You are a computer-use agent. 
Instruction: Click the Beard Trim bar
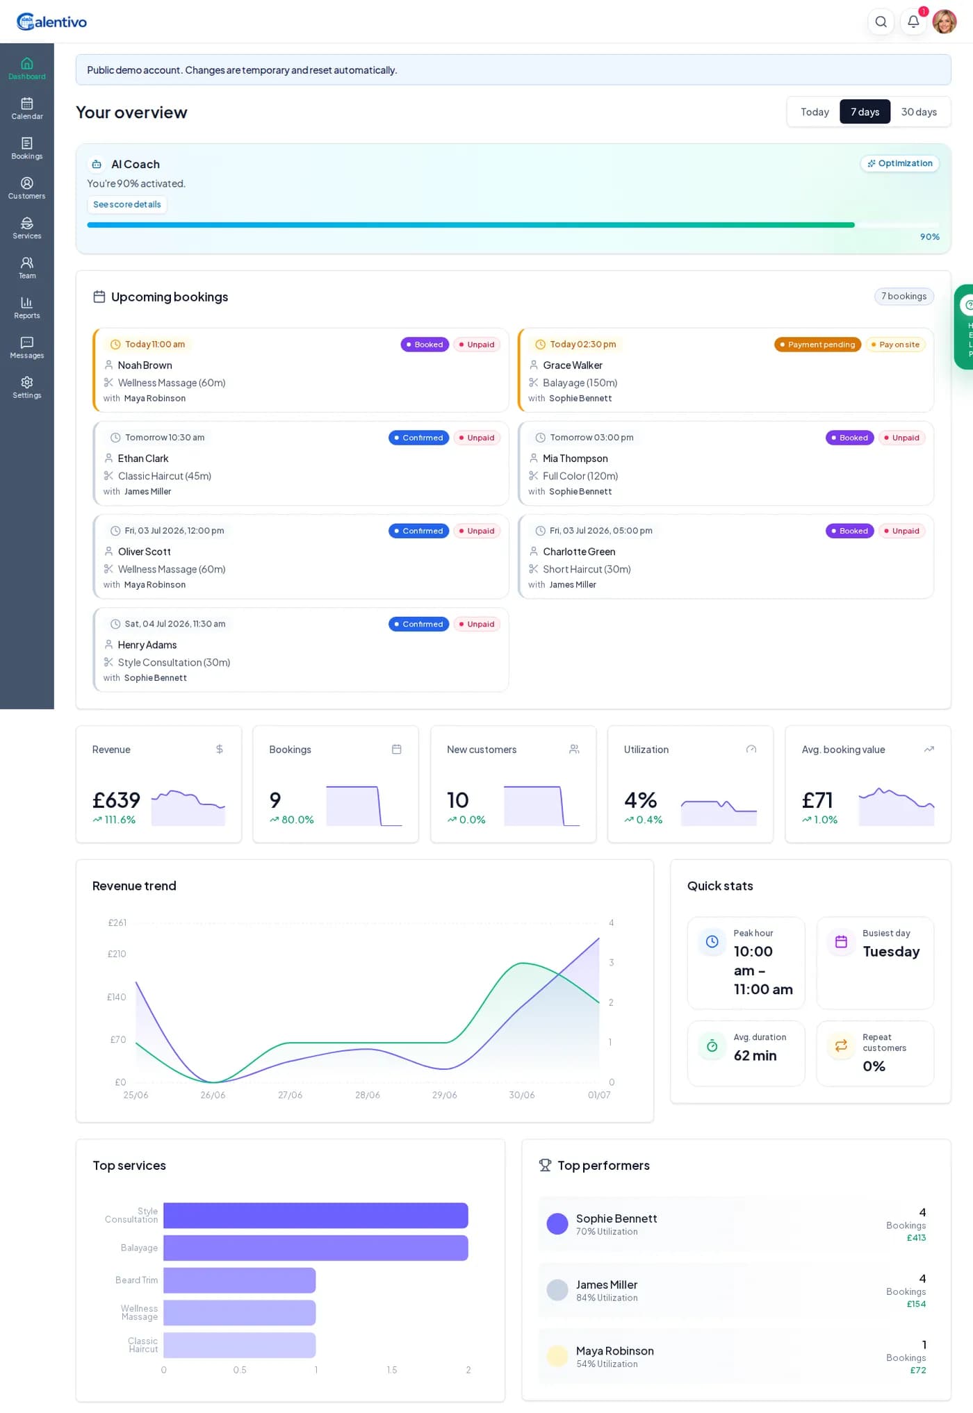pos(239,1280)
